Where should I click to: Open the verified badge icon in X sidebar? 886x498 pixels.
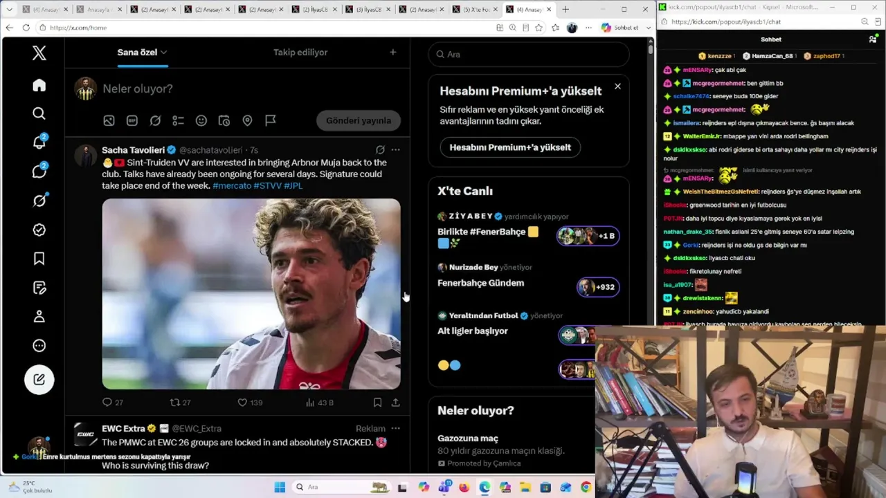[x=39, y=230]
